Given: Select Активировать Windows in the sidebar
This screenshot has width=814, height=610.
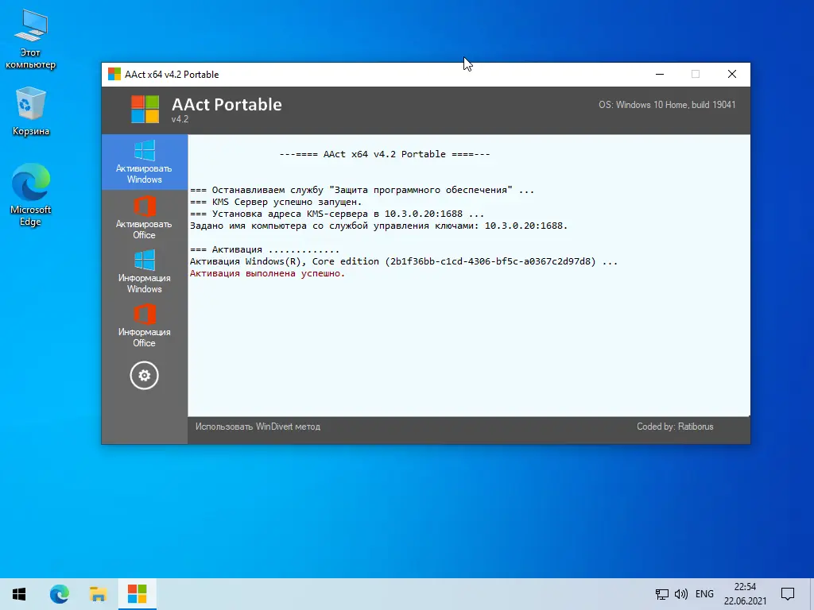Looking at the screenshot, I should tap(144, 162).
